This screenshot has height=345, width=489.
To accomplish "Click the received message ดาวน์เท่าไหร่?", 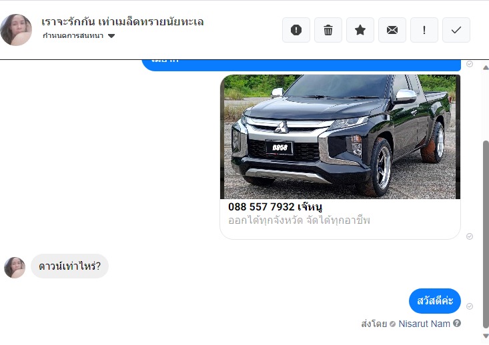I will [x=69, y=266].
